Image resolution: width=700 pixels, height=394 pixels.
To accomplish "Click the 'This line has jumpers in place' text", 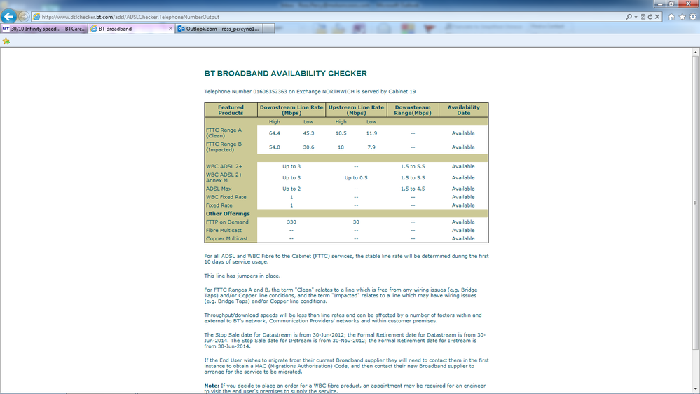I will (x=242, y=276).
